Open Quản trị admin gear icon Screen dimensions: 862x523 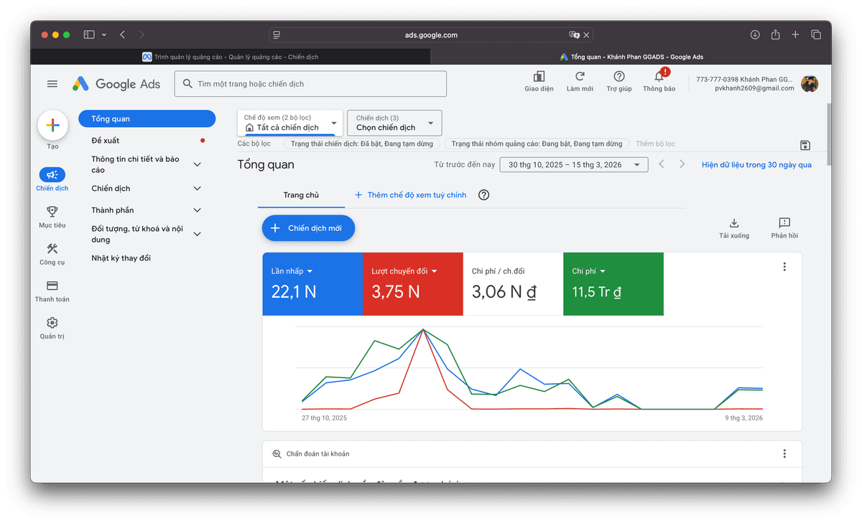coord(52,323)
